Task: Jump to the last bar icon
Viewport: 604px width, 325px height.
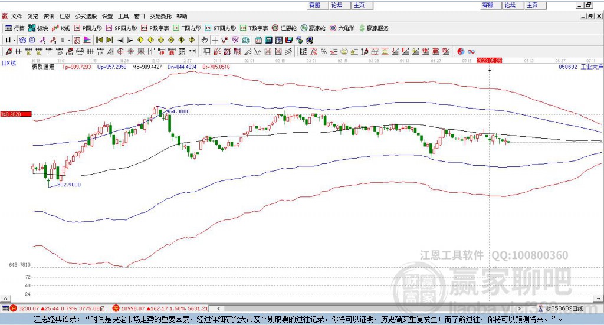Action: 110,40
